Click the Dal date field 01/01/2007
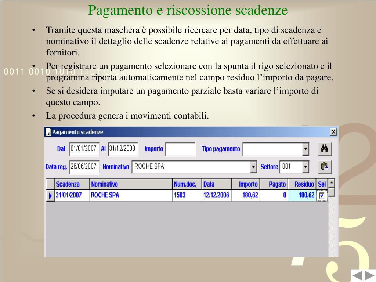The image size is (376, 282). click(x=84, y=149)
